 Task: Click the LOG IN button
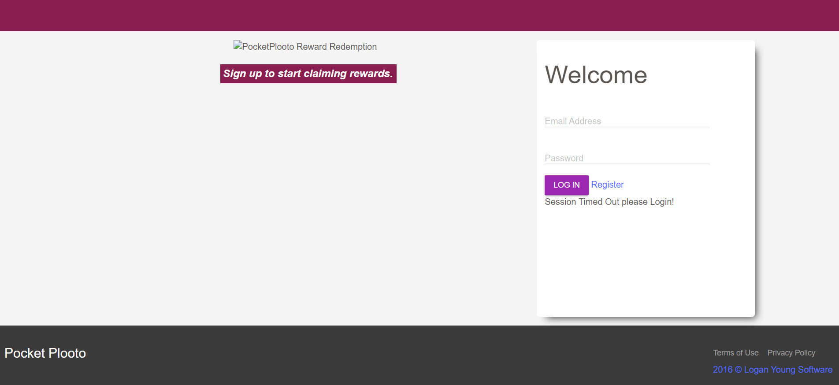point(566,185)
